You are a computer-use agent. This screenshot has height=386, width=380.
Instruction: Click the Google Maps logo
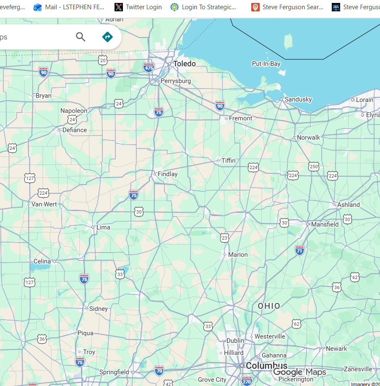299,372
